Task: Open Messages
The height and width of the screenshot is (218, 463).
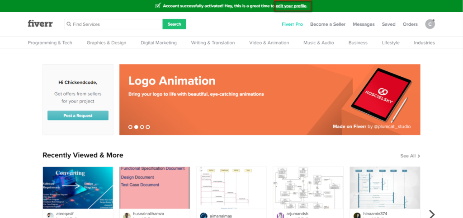Action: tap(364, 24)
